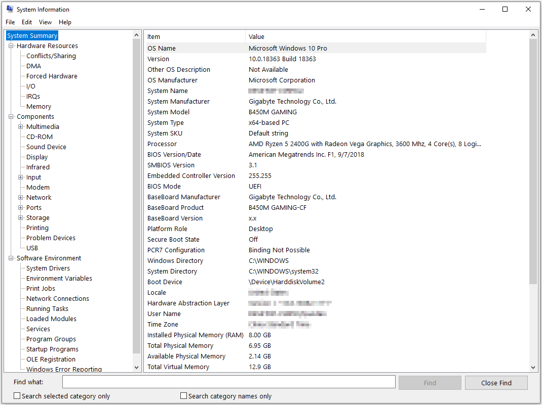The height and width of the screenshot is (405, 542).
Task: Select Network Connections tree item
Action: pos(58,299)
